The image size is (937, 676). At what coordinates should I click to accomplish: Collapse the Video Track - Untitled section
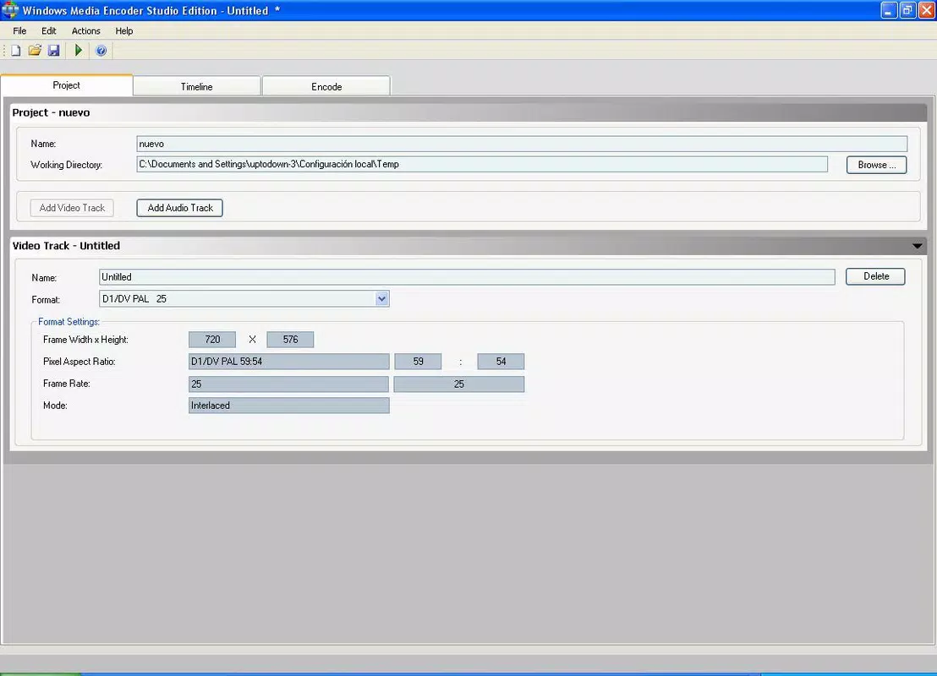(918, 246)
